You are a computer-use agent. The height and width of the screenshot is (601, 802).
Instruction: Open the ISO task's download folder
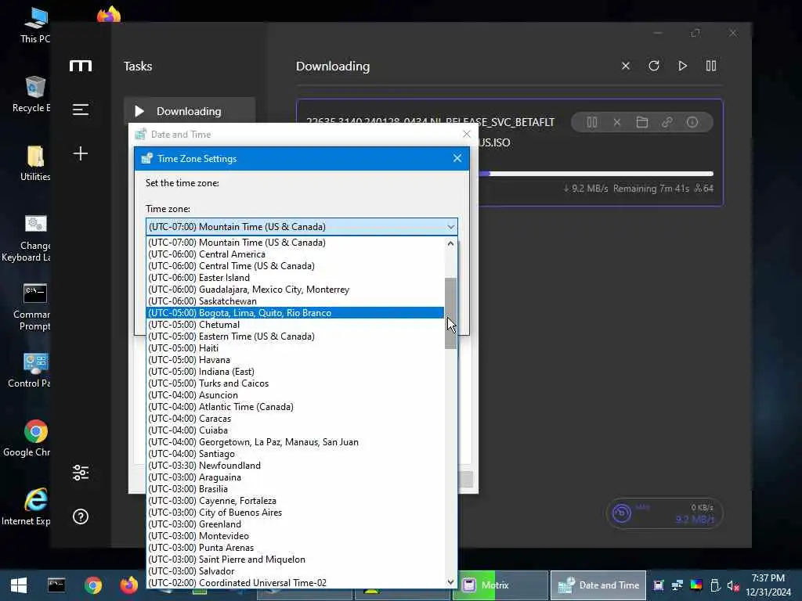pos(642,122)
